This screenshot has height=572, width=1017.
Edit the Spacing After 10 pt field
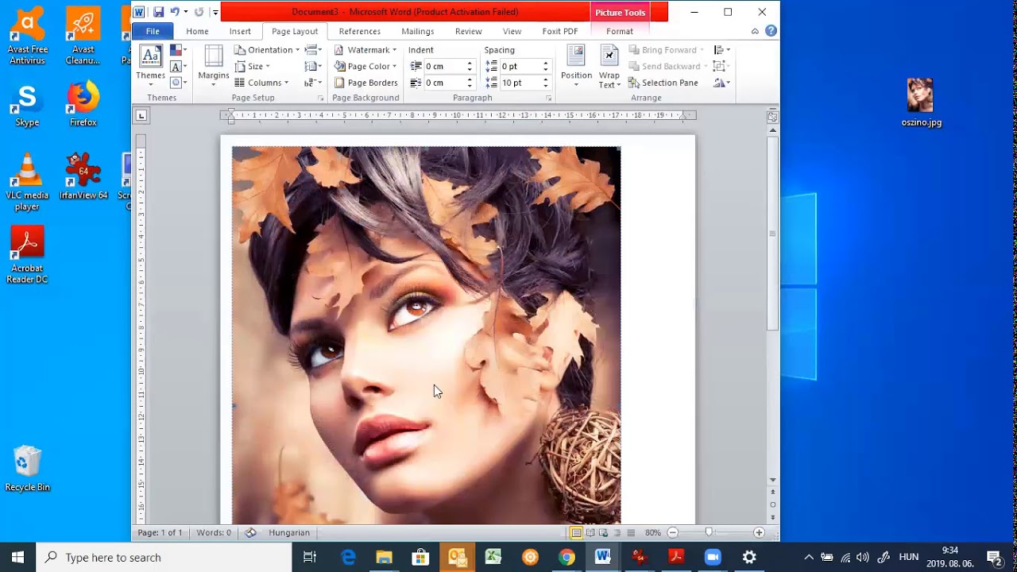(520, 83)
